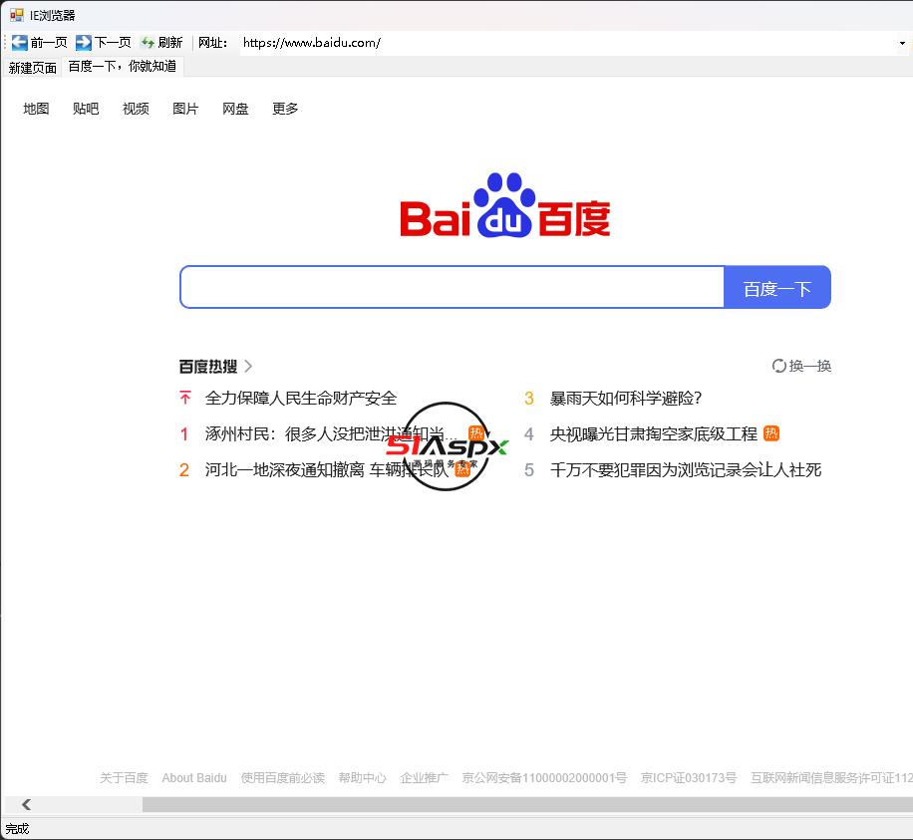The height and width of the screenshot is (840, 913).
Task: Click the 完成 status bar text
Action: tap(17, 829)
